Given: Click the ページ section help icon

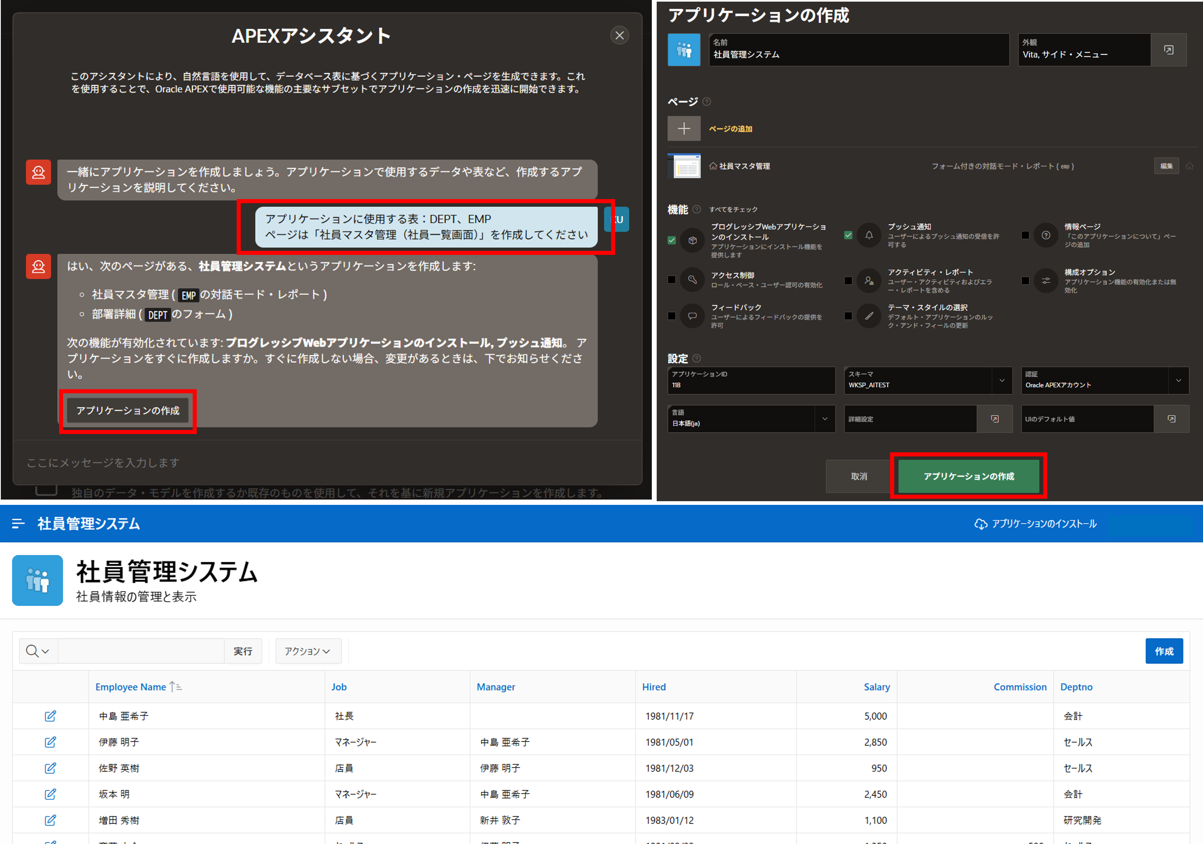Looking at the screenshot, I should 706,101.
